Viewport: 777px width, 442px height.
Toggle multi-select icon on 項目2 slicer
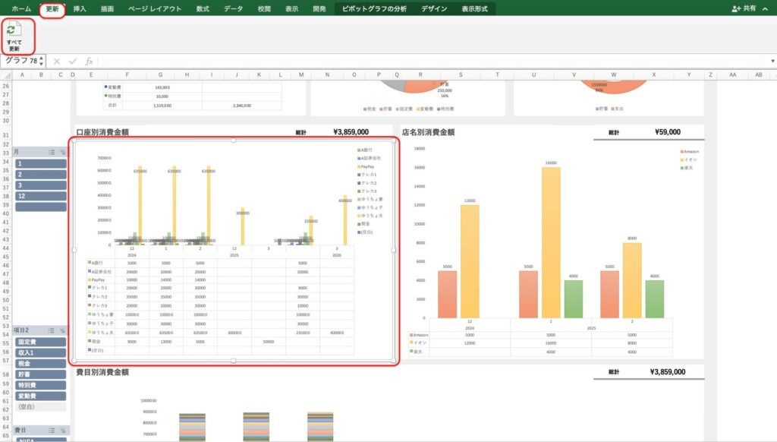point(52,330)
